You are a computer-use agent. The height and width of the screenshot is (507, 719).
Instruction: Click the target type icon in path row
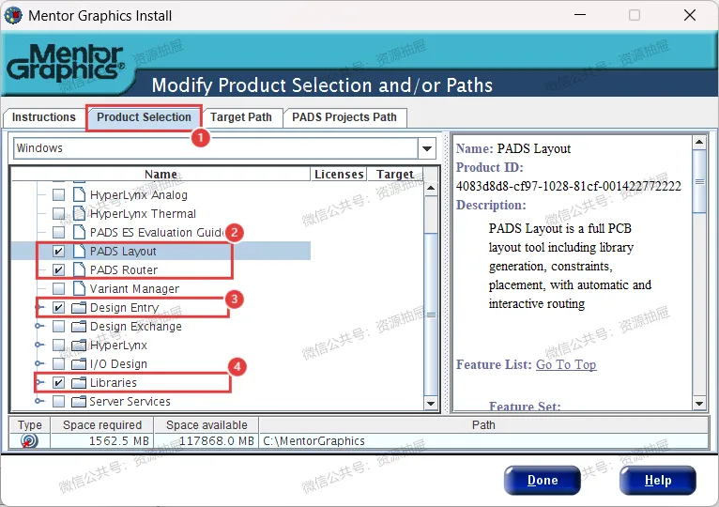click(29, 441)
